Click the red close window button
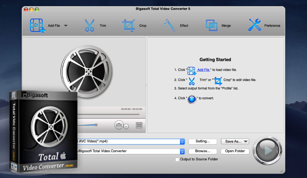The height and width of the screenshot is (178, 307). click(x=26, y=10)
